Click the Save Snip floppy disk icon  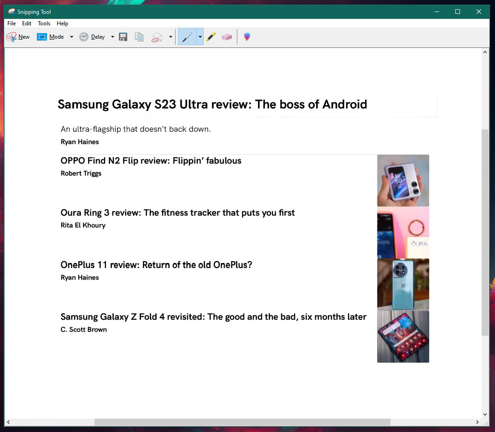pyautogui.click(x=123, y=37)
